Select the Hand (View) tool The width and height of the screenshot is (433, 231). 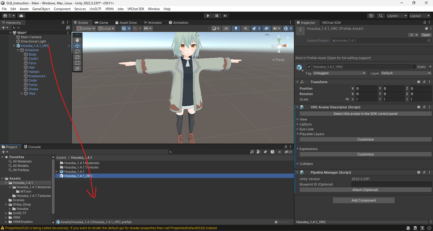[78, 40]
